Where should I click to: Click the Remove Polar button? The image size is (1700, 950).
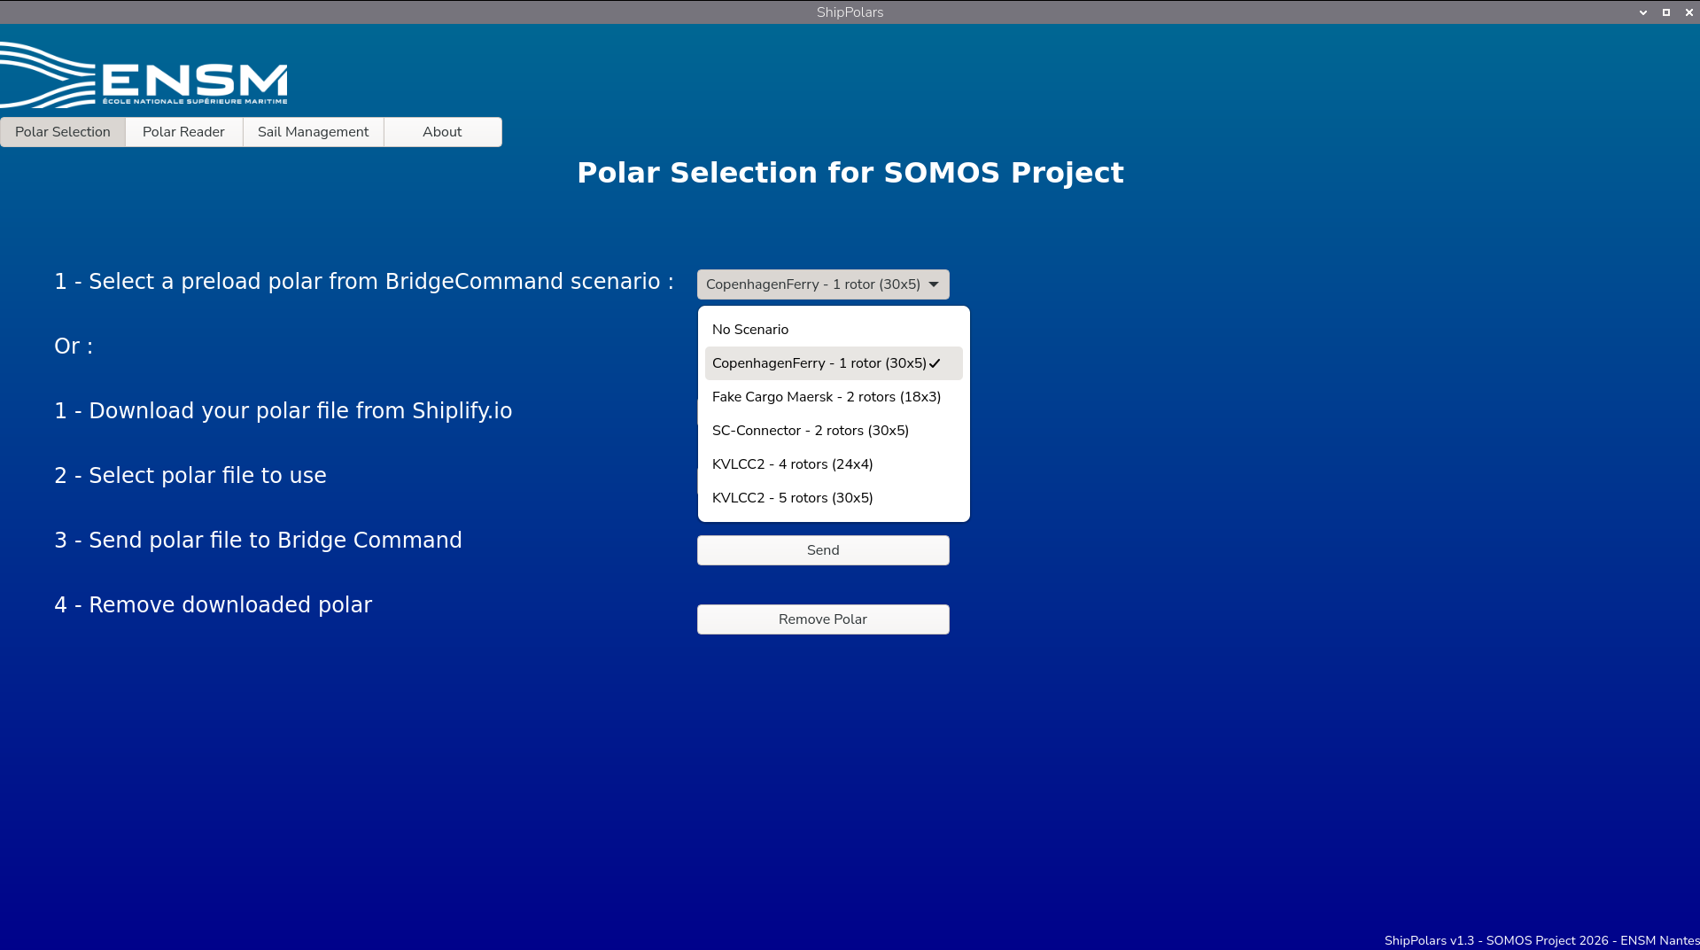(823, 619)
